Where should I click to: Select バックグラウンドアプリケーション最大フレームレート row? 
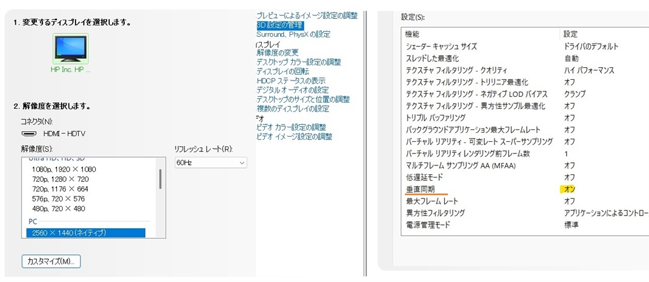click(x=525, y=130)
